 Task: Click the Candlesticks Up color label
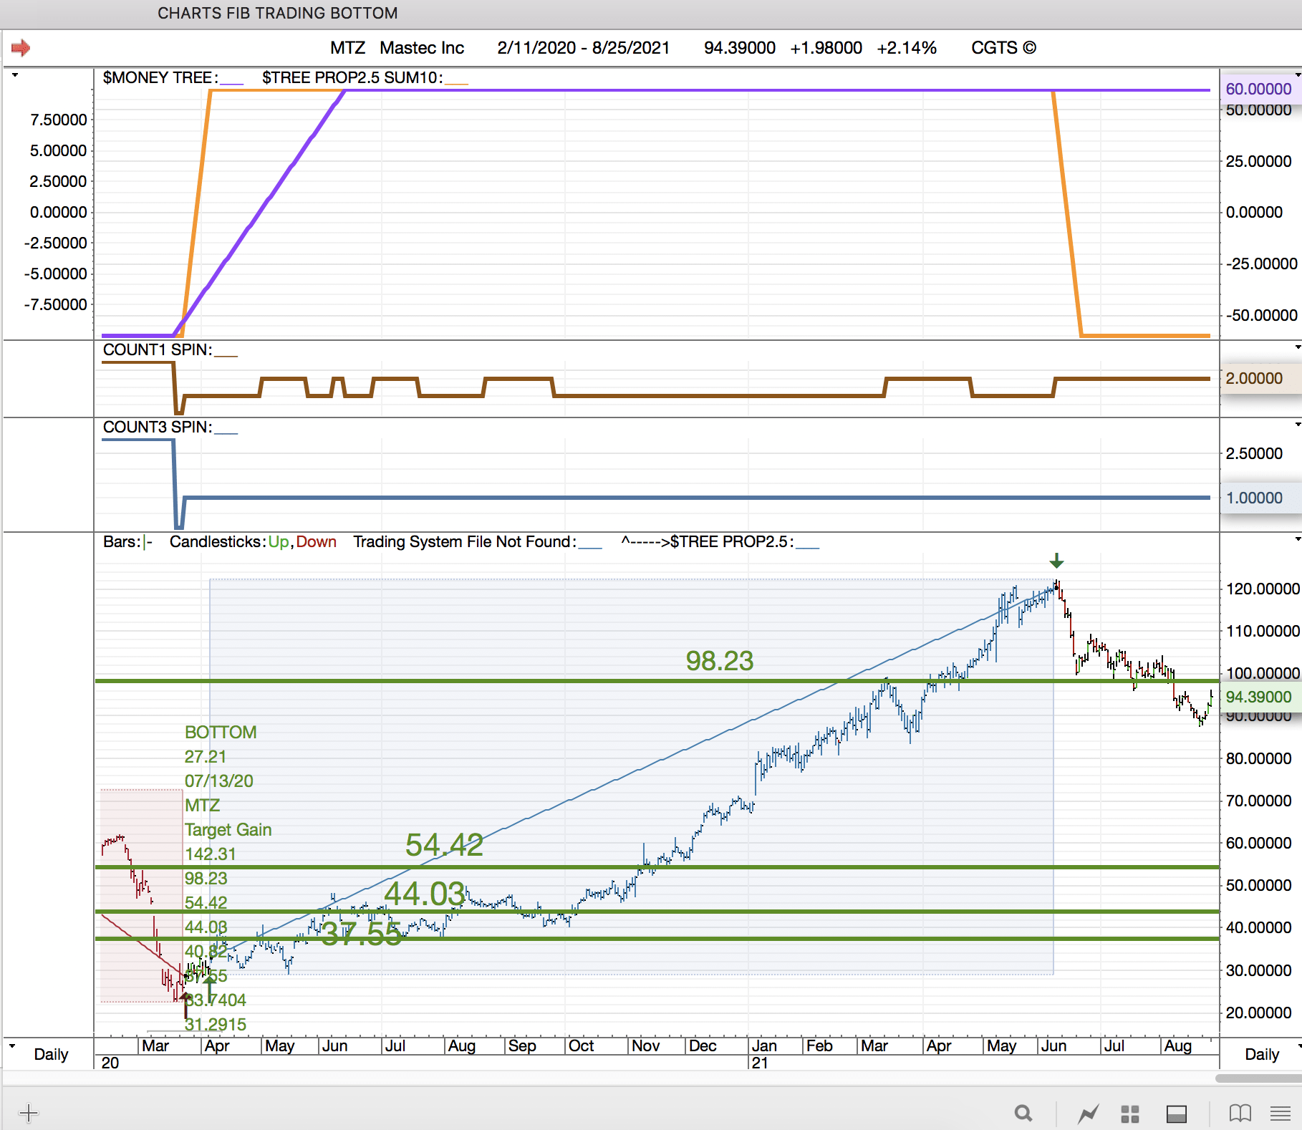click(x=279, y=542)
